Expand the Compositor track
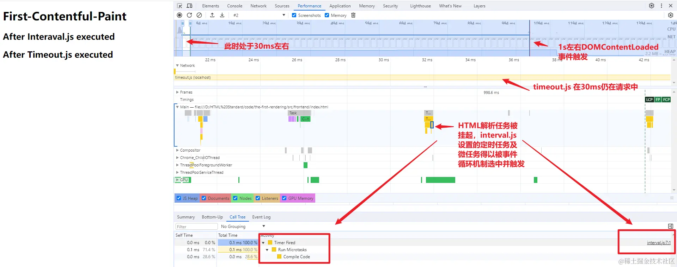The image size is (677, 267). tap(177, 150)
